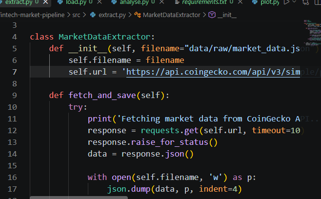Image resolution: width=321 pixels, height=199 pixels.
Task: Click the 'MarketDataExtractor' class name on line 4
Action: point(104,37)
